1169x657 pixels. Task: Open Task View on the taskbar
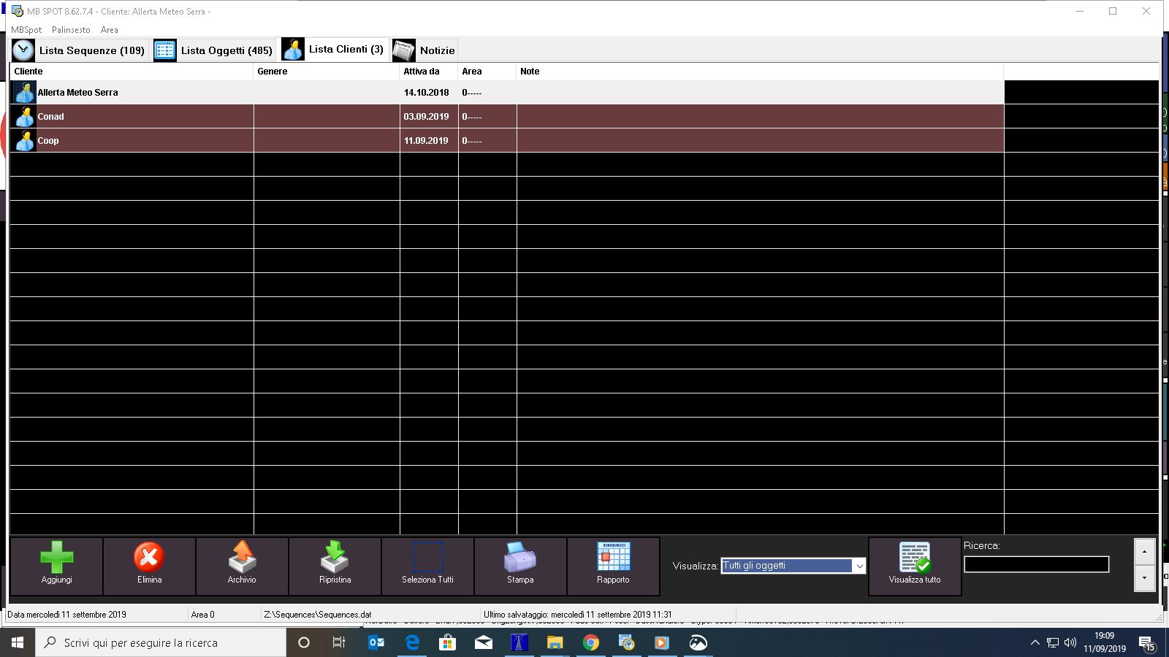coord(339,642)
